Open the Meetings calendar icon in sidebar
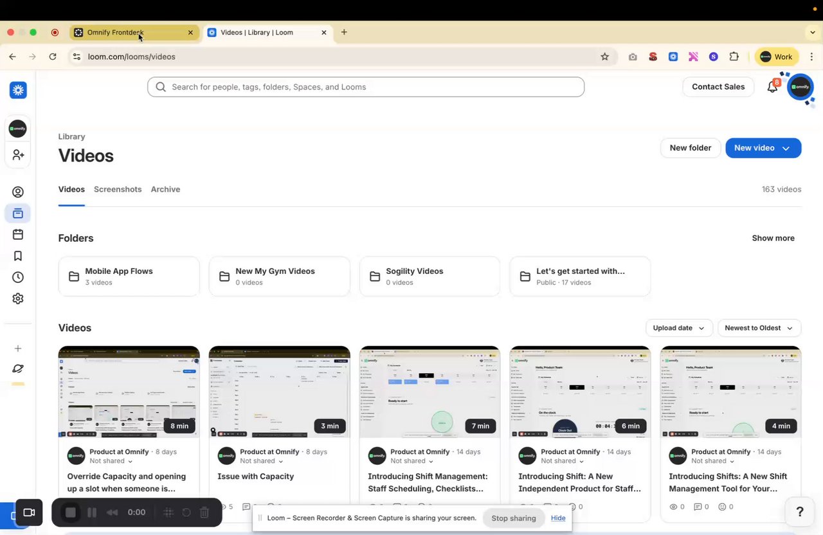Screen dimensions: 823x535 tap(18, 235)
